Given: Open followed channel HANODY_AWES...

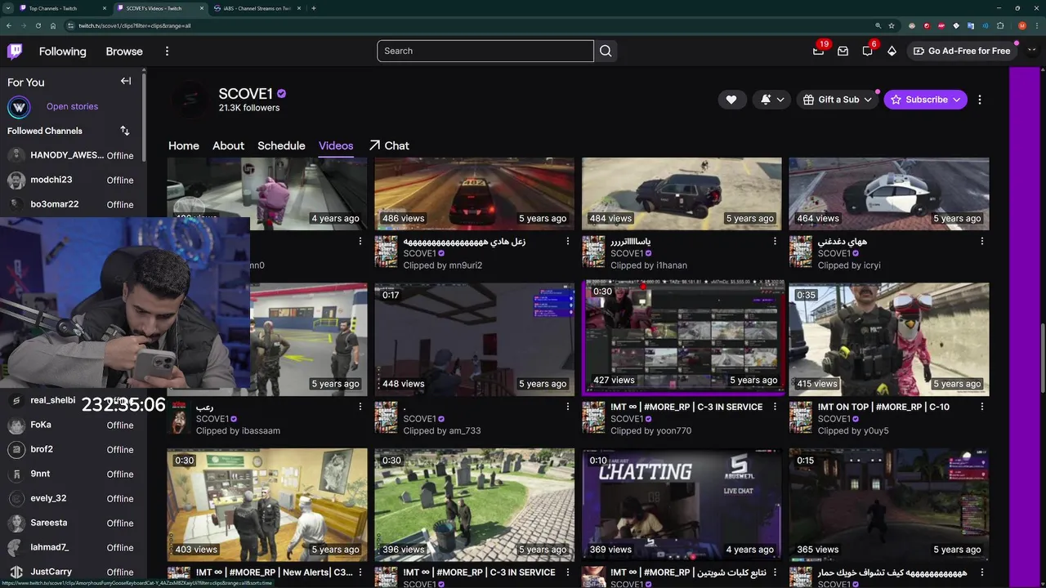Looking at the screenshot, I should pos(72,155).
